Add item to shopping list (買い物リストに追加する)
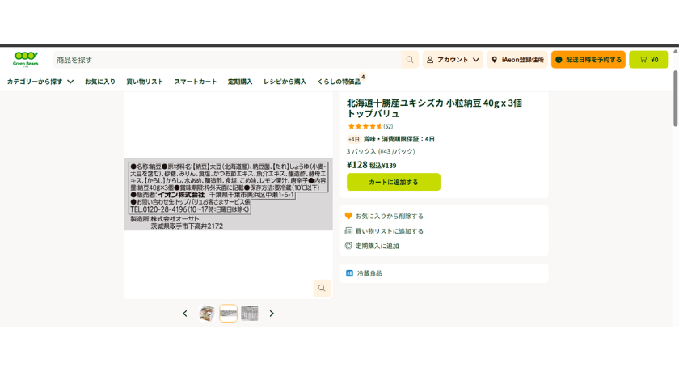 click(384, 231)
